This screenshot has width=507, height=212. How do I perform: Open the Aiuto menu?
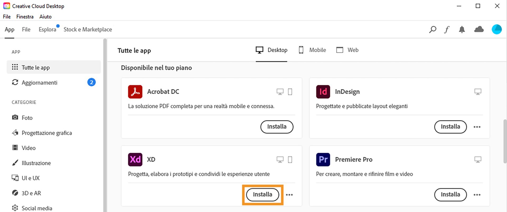click(x=45, y=17)
